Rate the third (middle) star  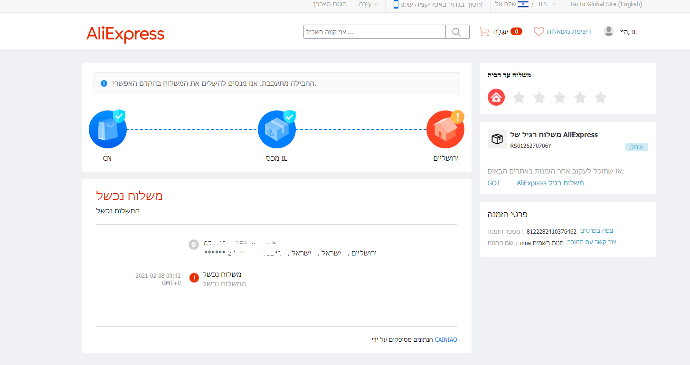[x=560, y=97]
